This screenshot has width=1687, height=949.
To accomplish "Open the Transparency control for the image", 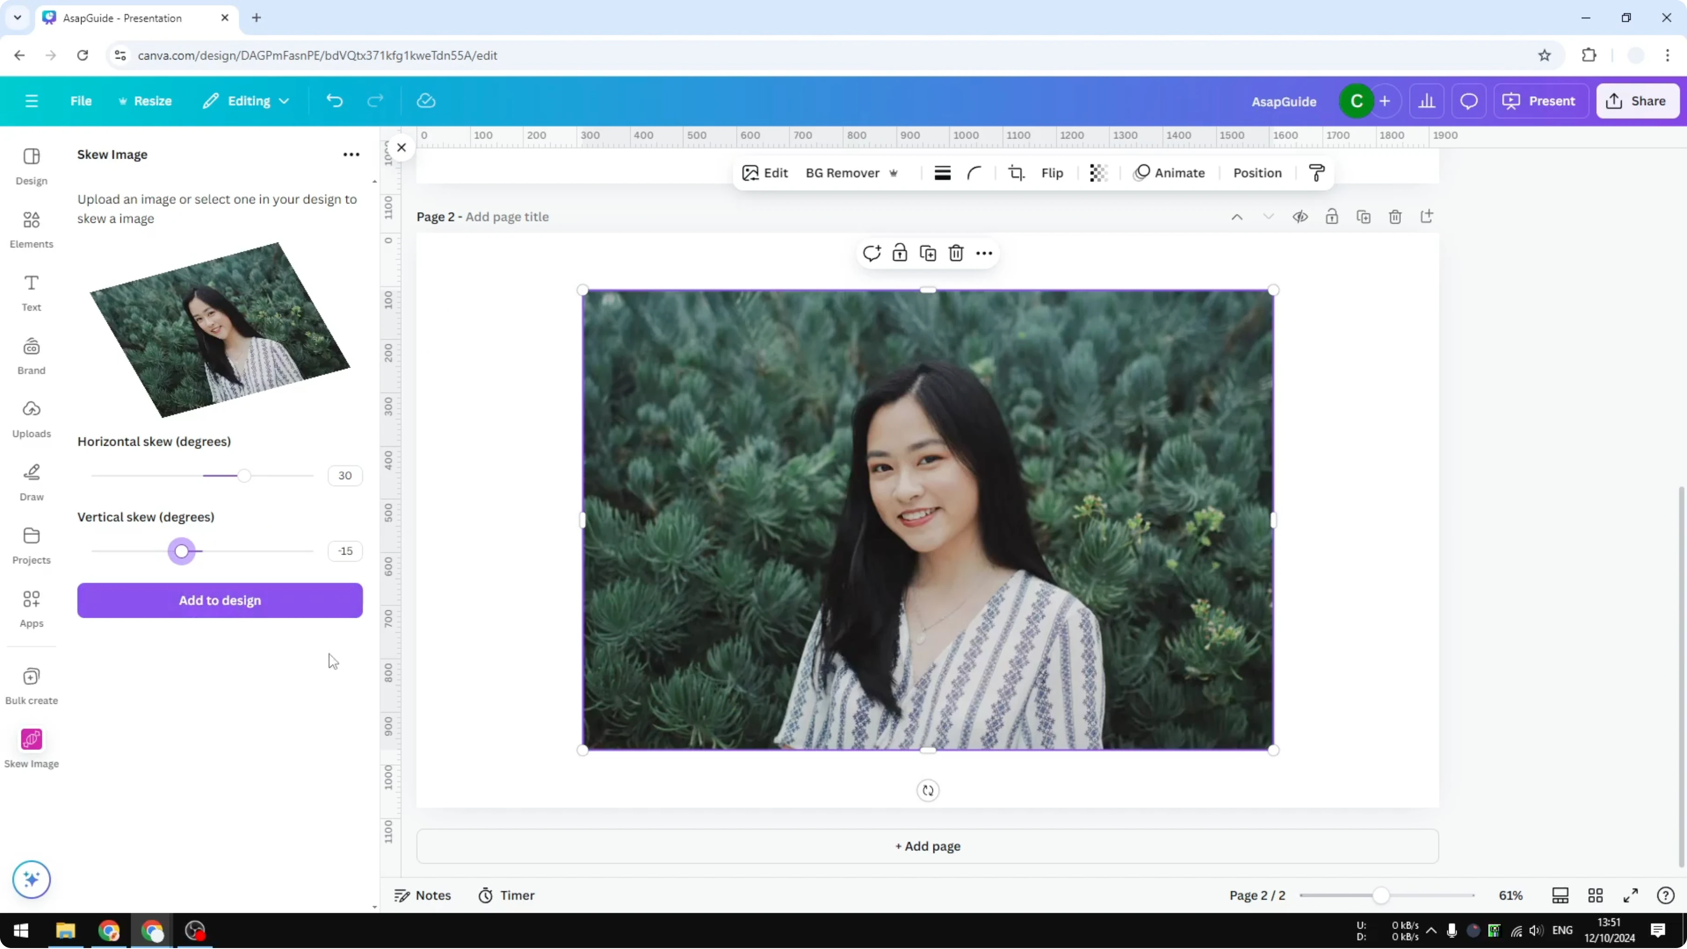I will (x=1098, y=173).
